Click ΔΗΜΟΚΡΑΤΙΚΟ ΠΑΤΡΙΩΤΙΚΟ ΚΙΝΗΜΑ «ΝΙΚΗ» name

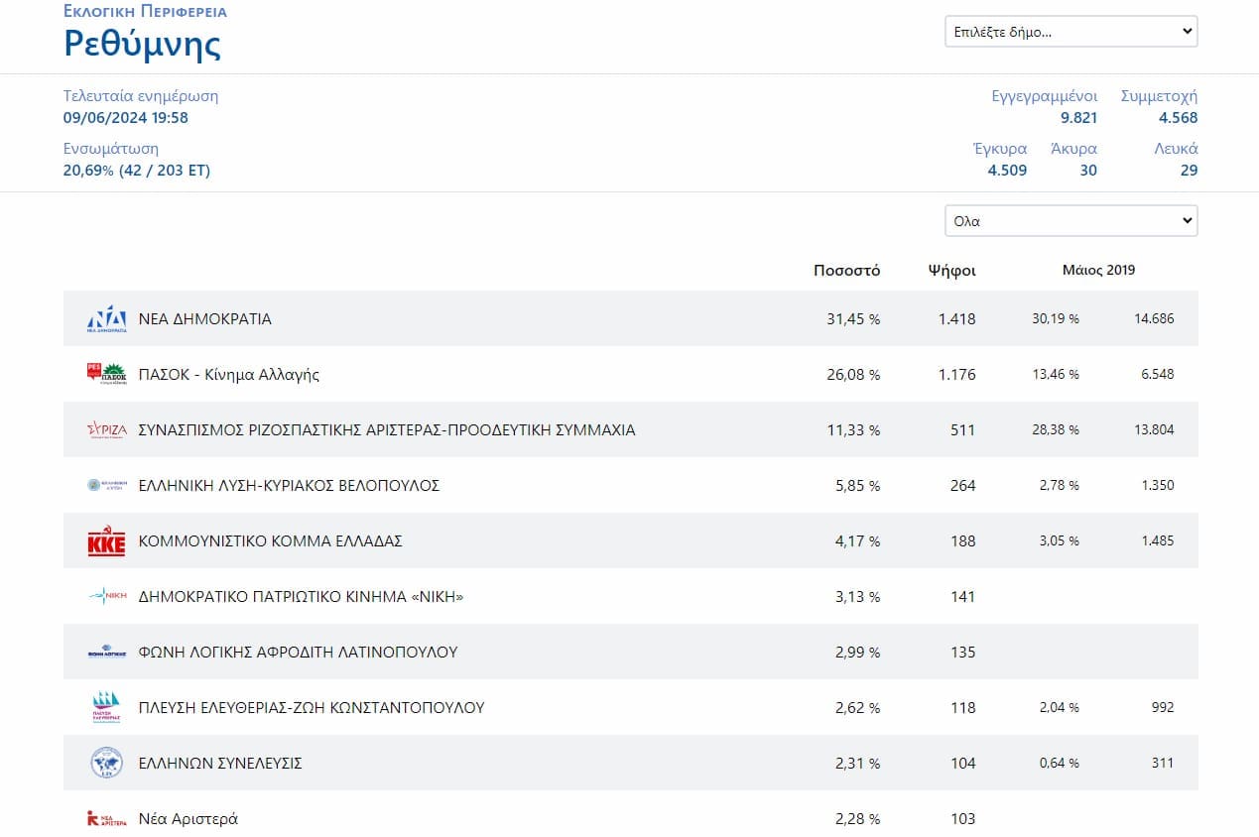tap(302, 597)
